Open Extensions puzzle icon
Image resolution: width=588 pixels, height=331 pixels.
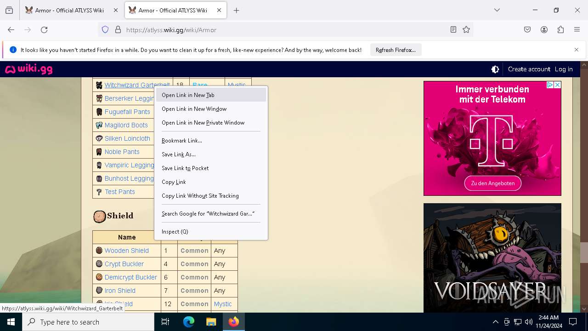(x=560, y=30)
